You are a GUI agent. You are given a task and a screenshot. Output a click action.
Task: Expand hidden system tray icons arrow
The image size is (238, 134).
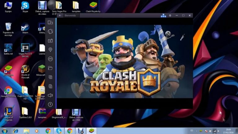tap(196, 131)
